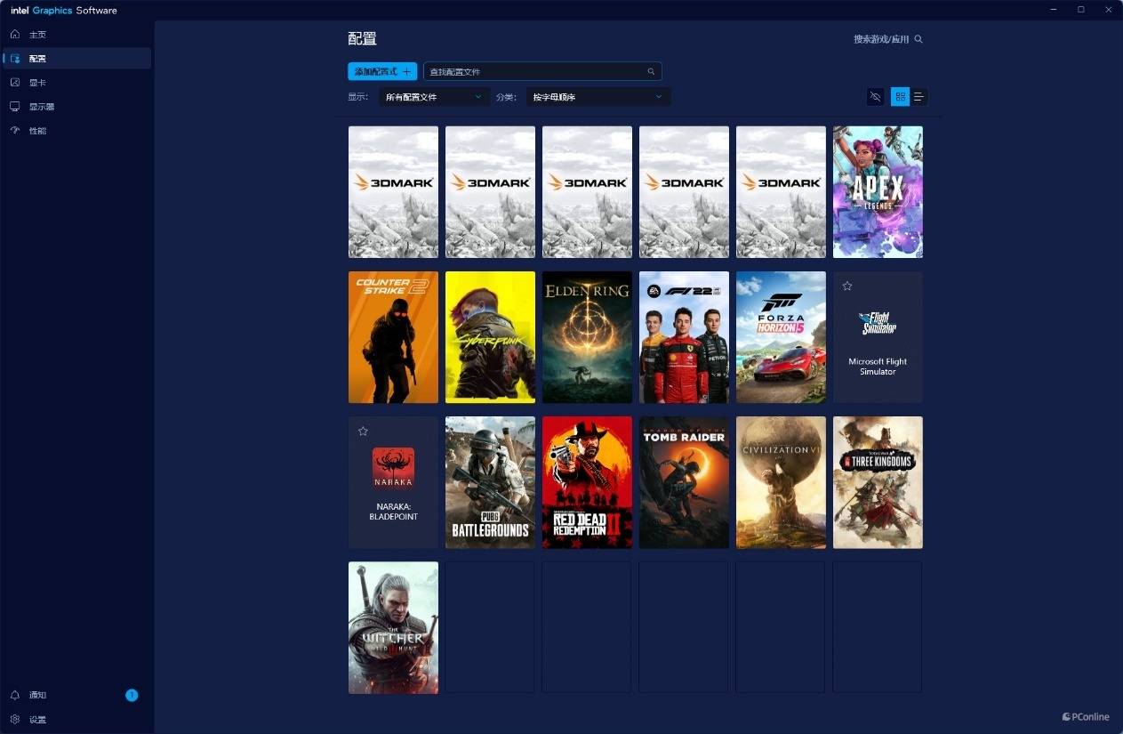Toggle the hidden profiles eye-slash icon
The image size is (1123, 734).
tap(876, 97)
